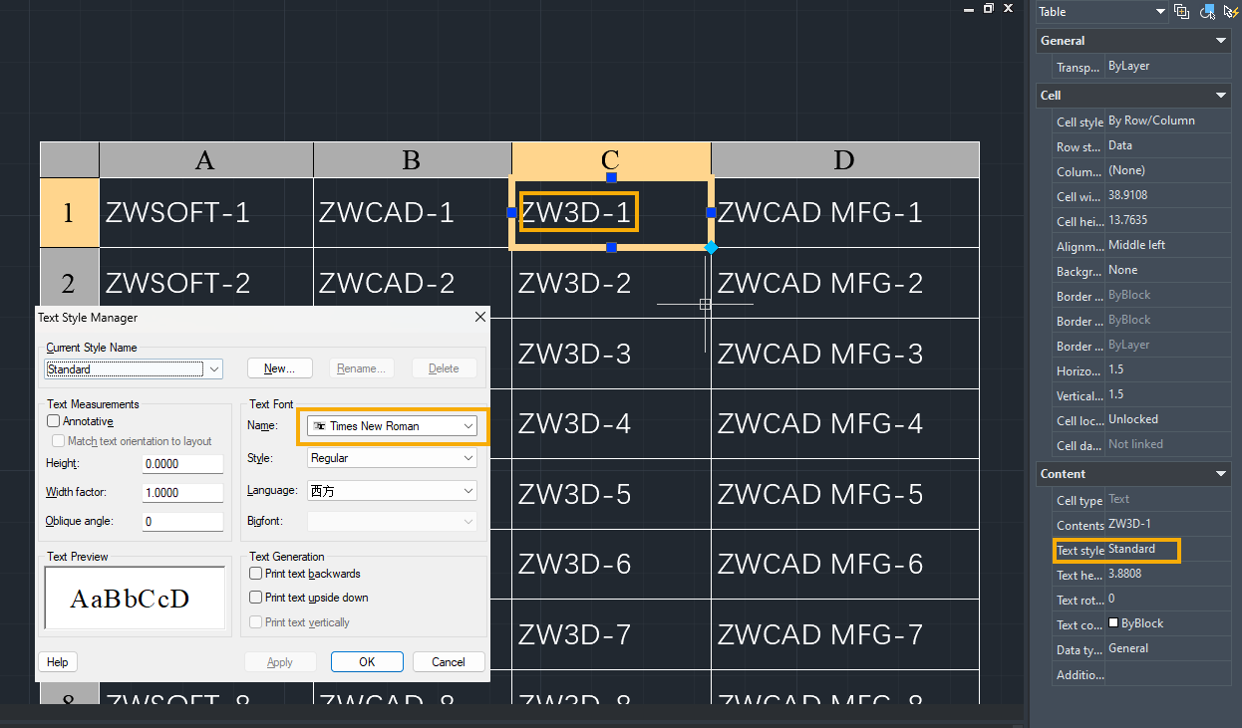Enable the Annotative checkbox
Viewport: 1242px width, 728px height.
click(x=54, y=421)
